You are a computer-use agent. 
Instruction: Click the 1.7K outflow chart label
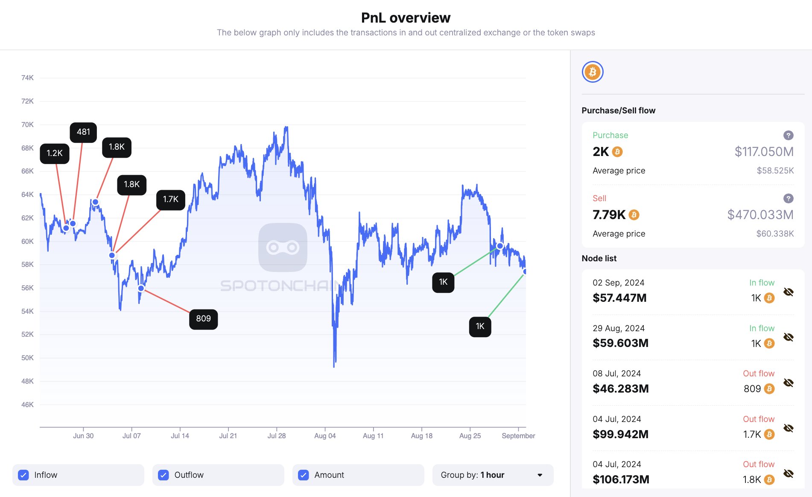pos(171,199)
